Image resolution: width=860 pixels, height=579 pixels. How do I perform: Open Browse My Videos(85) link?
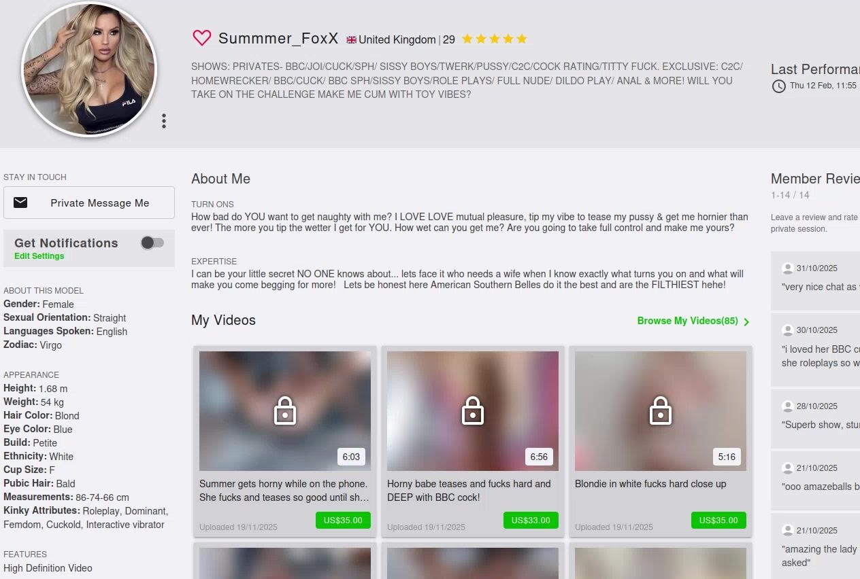(688, 321)
